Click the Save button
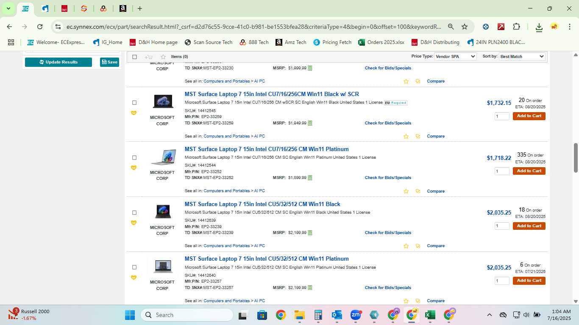 tap(109, 62)
